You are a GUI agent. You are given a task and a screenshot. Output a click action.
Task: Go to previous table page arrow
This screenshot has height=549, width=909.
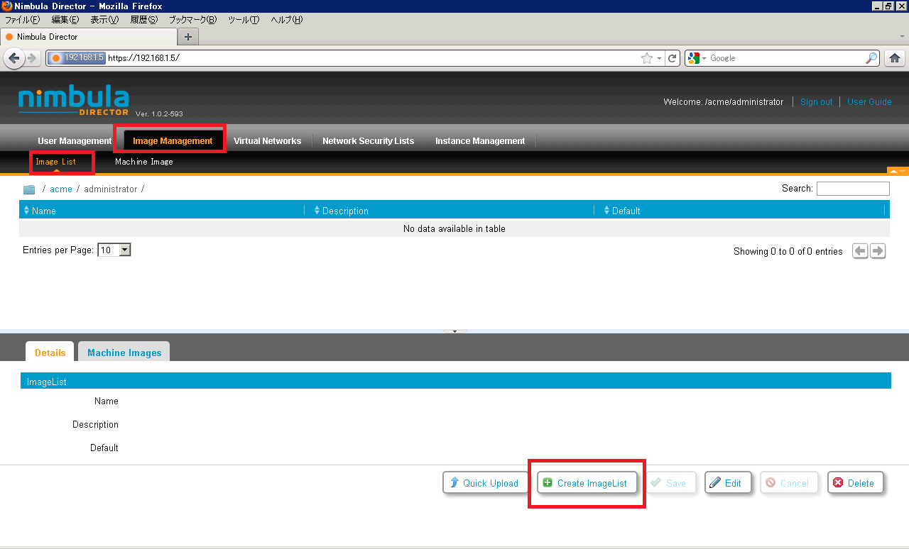click(860, 251)
